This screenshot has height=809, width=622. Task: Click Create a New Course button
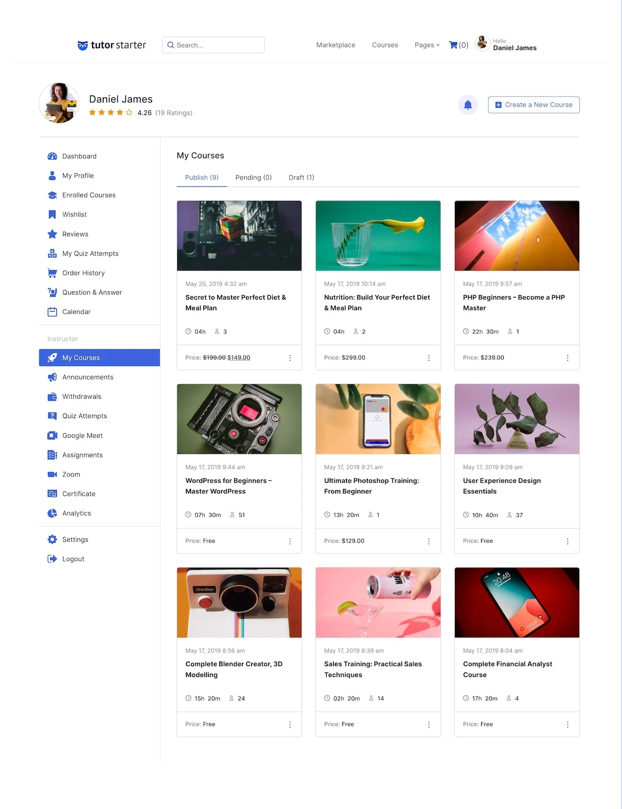coord(534,105)
